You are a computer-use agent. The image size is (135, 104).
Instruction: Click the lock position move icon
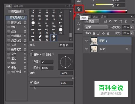(103, 33)
